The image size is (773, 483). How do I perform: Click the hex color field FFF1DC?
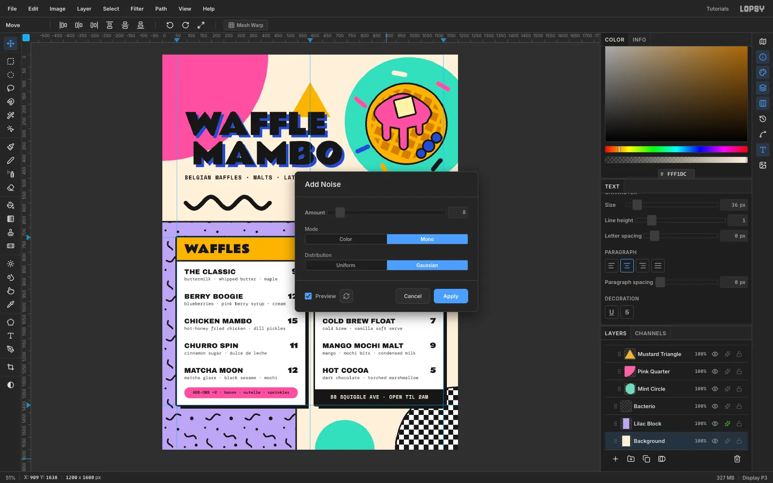pyautogui.click(x=676, y=174)
